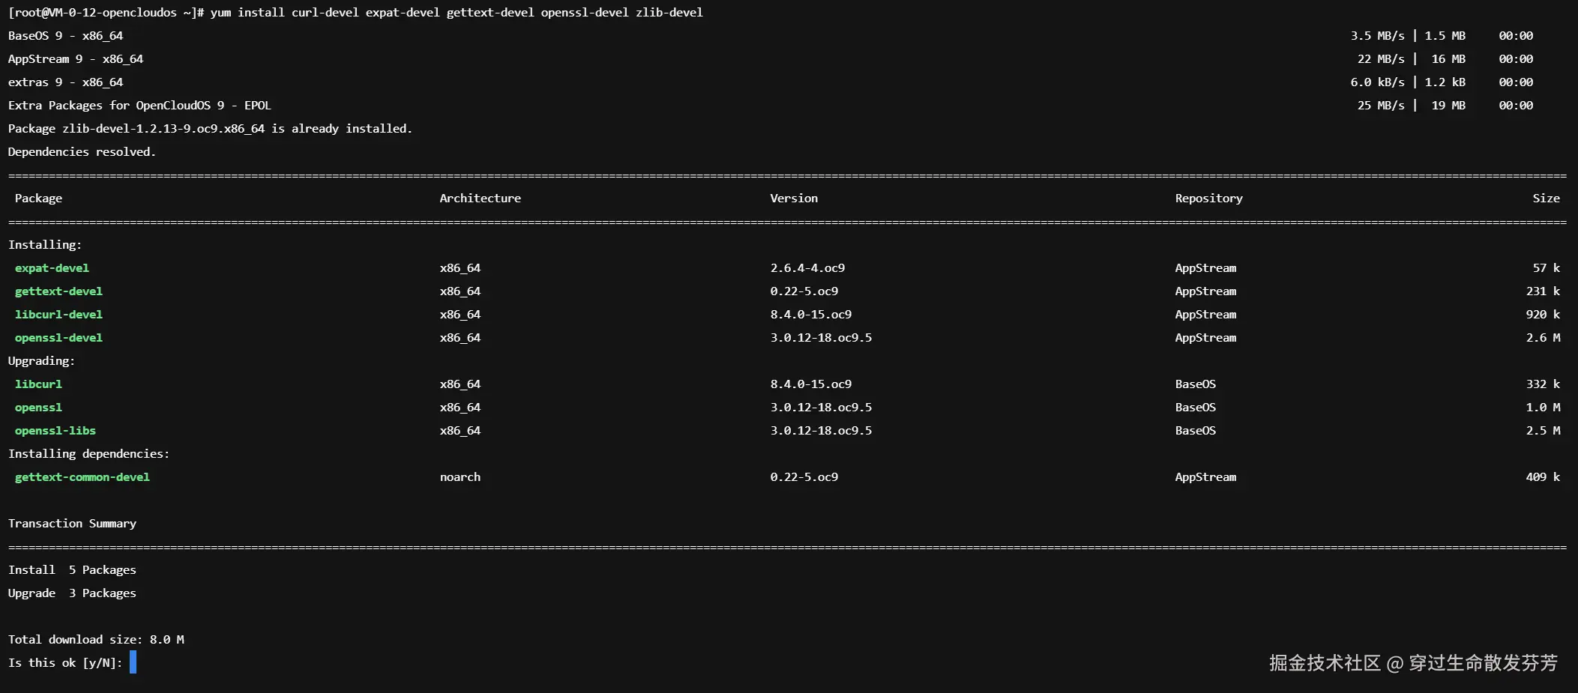Click the libcurl size '332 k'

coord(1543,384)
